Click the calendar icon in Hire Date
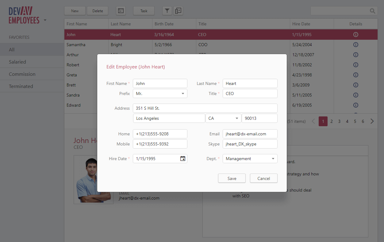 [183, 159]
